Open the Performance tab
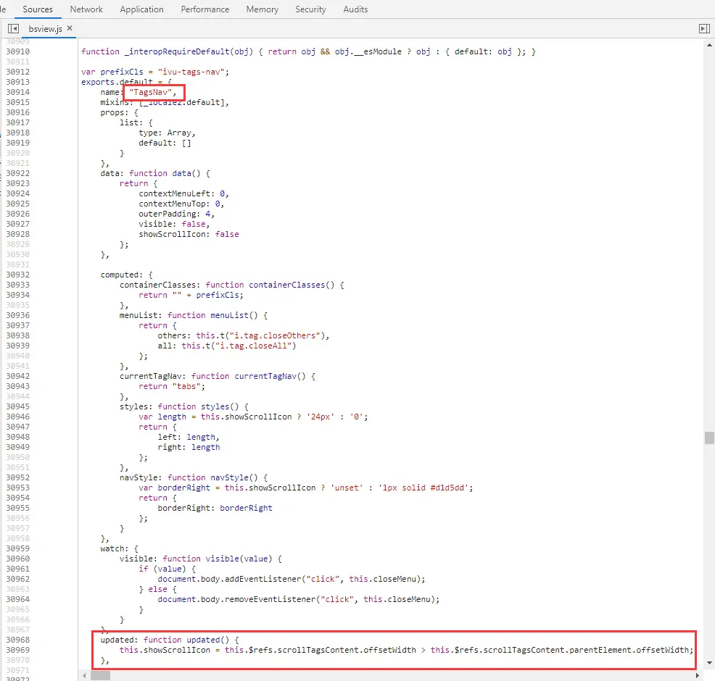Viewport: 715px width, 681px height. pos(204,9)
